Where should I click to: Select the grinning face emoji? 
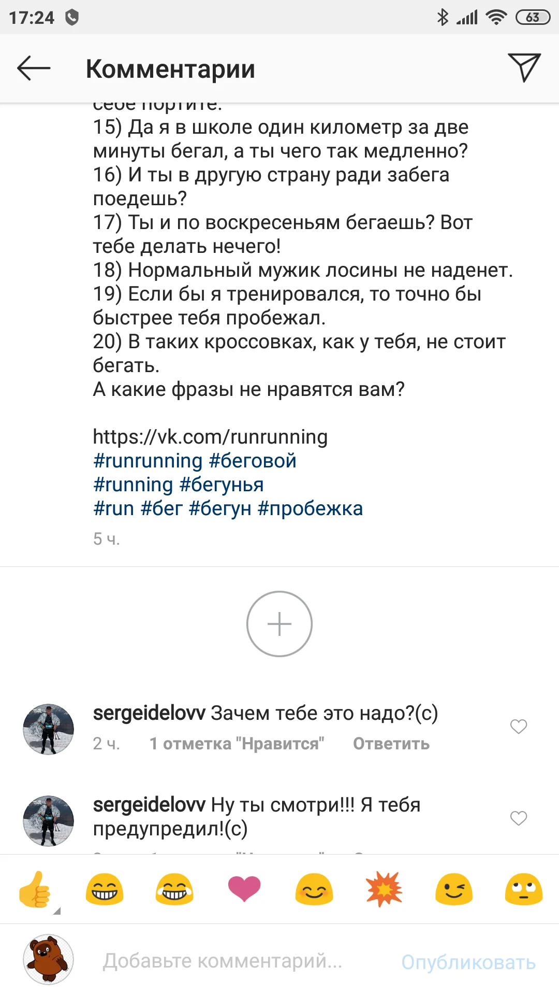pos(105,890)
